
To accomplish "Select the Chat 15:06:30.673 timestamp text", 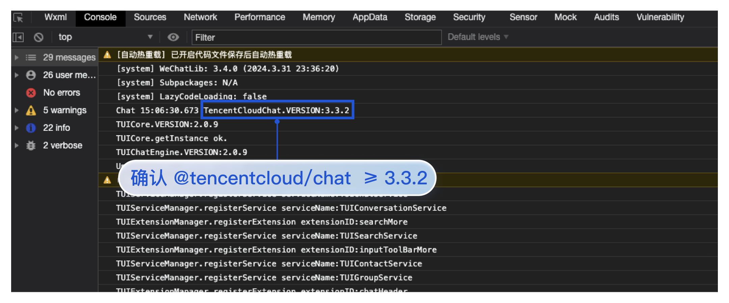I will pyautogui.click(x=157, y=110).
